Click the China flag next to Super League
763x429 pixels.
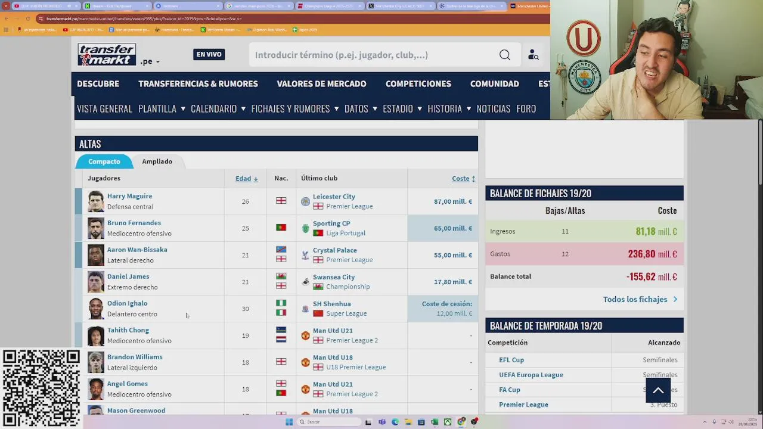[x=318, y=313]
